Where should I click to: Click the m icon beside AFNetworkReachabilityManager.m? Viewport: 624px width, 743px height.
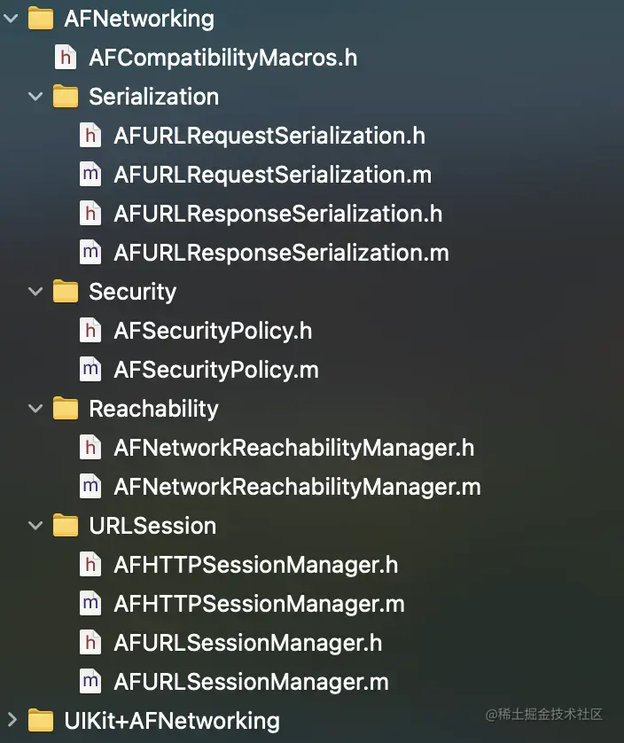(x=90, y=487)
